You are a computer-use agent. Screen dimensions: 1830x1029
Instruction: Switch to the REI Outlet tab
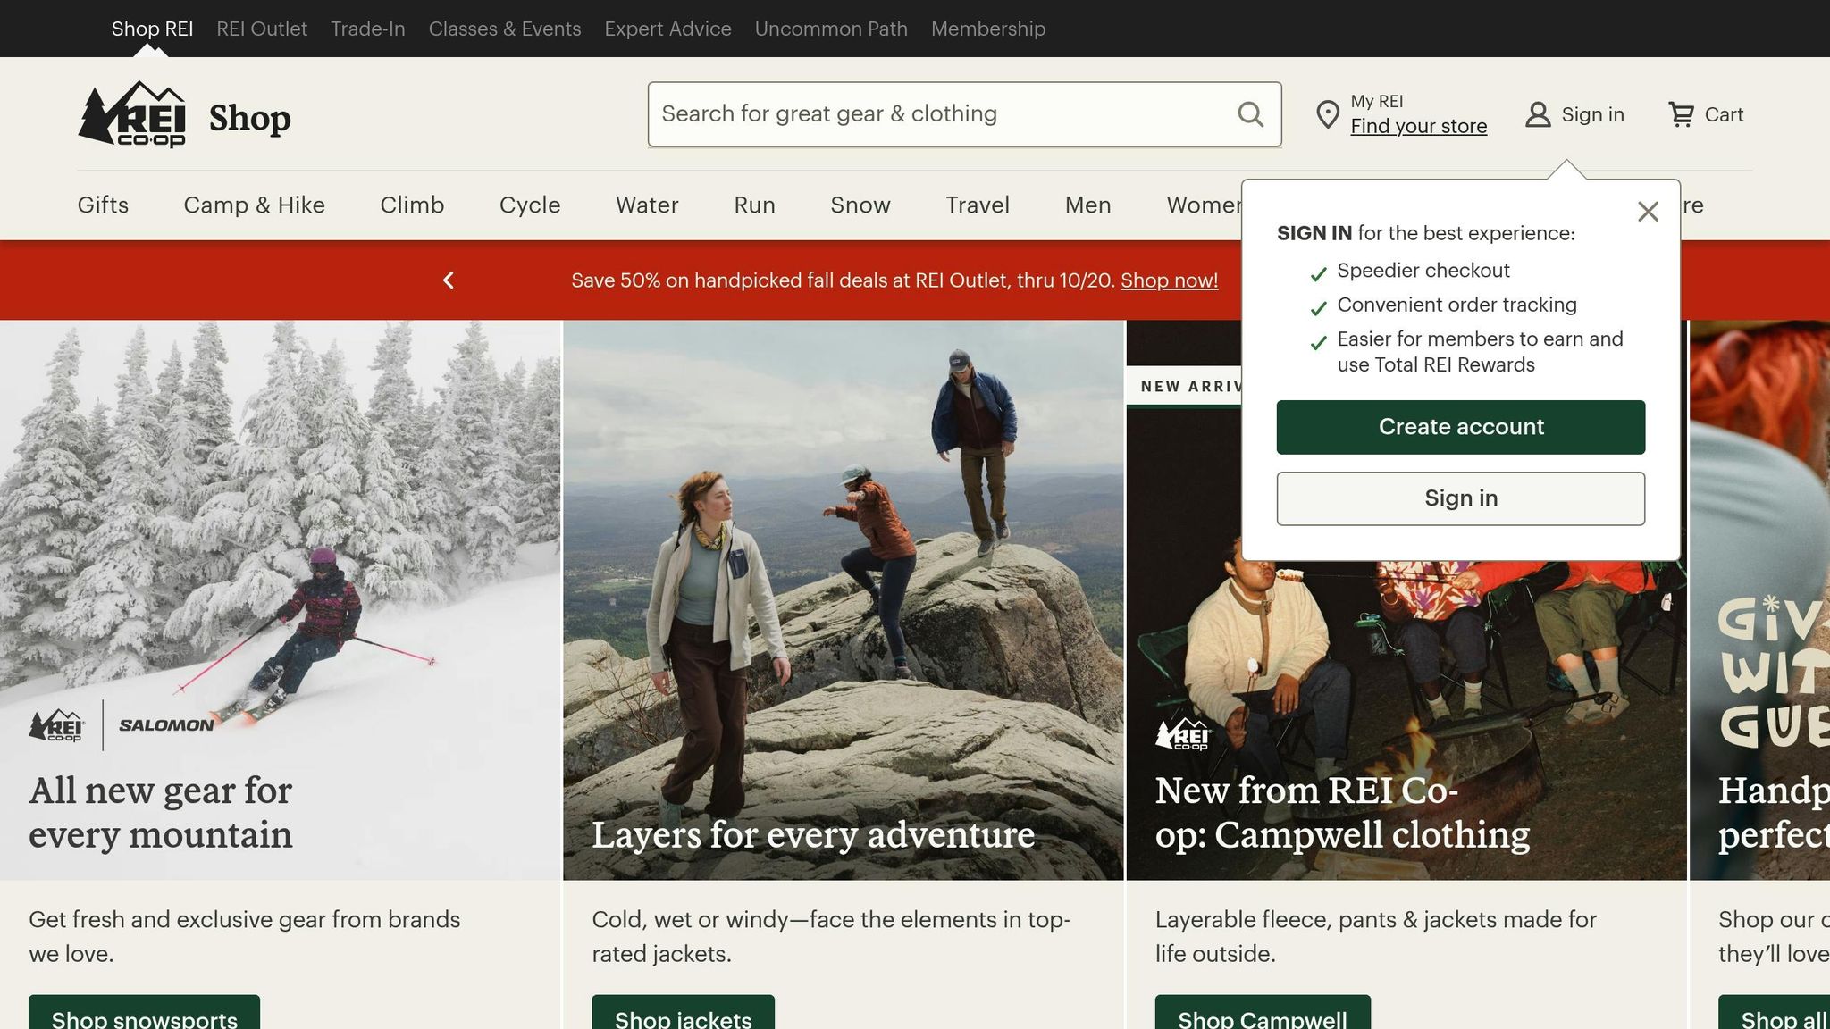tap(262, 29)
